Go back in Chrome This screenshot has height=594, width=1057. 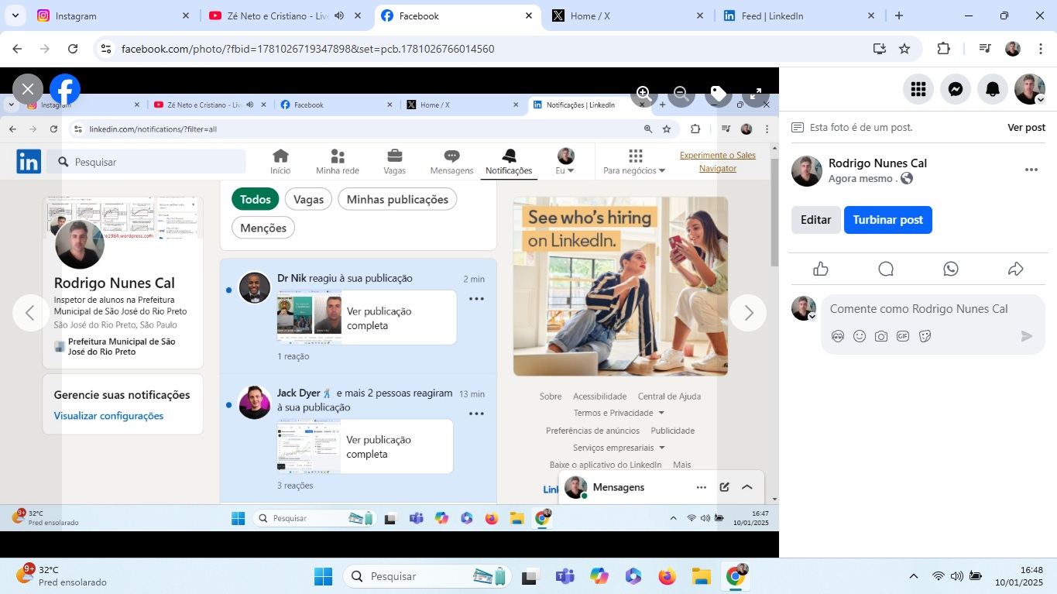(x=17, y=49)
